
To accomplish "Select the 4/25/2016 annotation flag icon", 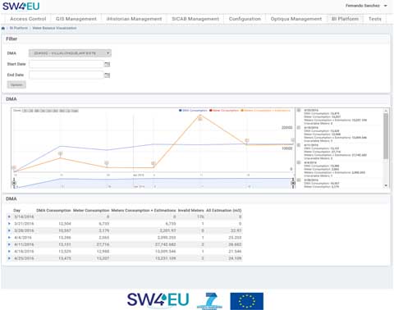I will click(299, 110).
